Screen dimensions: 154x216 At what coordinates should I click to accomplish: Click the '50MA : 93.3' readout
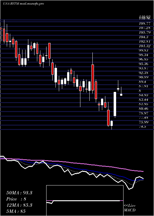pos(19,193)
